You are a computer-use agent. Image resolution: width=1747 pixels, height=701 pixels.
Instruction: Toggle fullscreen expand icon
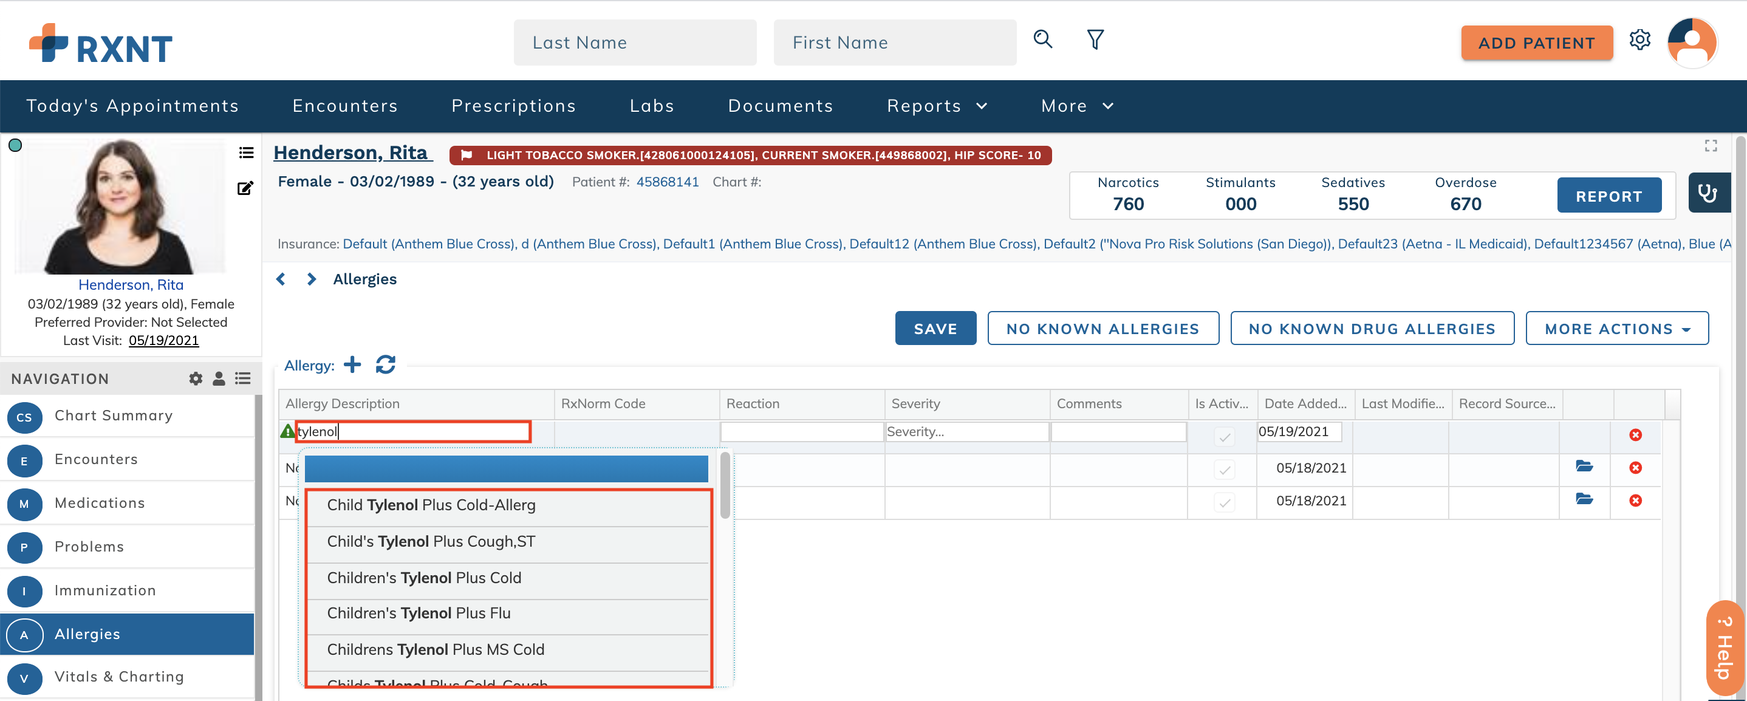1711,146
